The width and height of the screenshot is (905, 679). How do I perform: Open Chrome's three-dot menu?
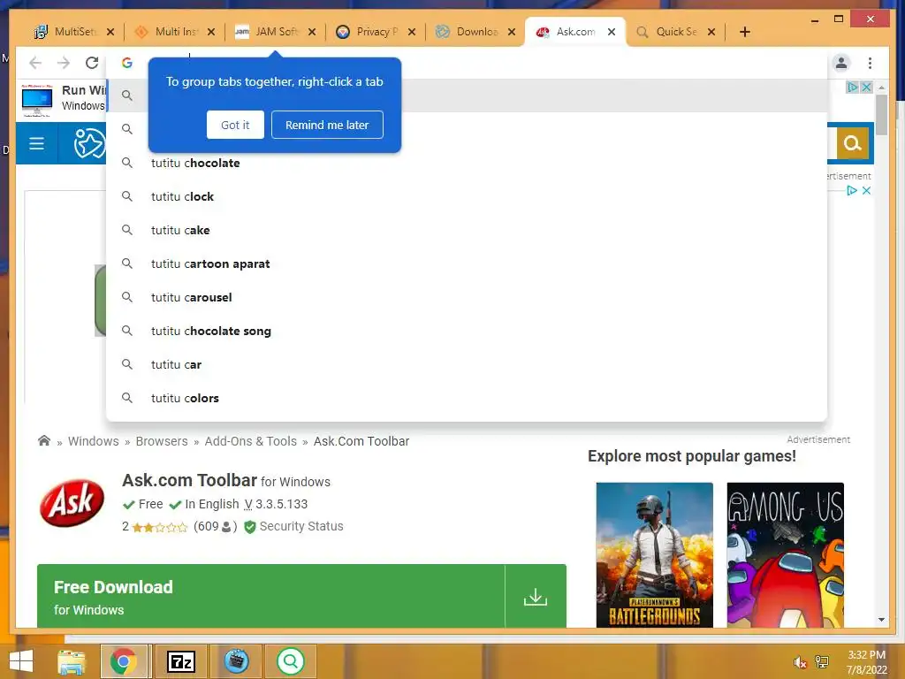pyautogui.click(x=870, y=63)
